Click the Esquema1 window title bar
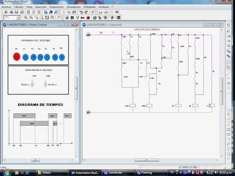The height and width of the screenshot is (176, 235). point(153,25)
